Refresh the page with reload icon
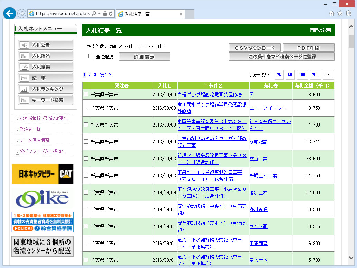Image resolution: width=357 pixels, height=268 pixels. click(111, 14)
